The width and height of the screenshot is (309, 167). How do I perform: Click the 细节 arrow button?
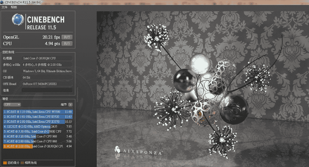click(70, 105)
